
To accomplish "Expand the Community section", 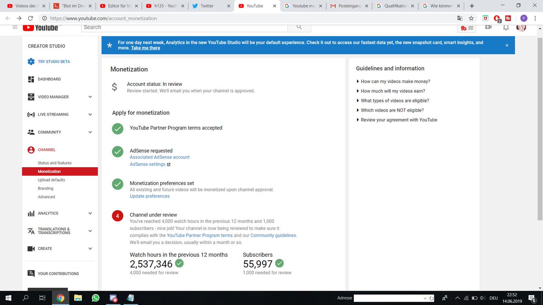I will pyautogui.click(x=90, y=132).
